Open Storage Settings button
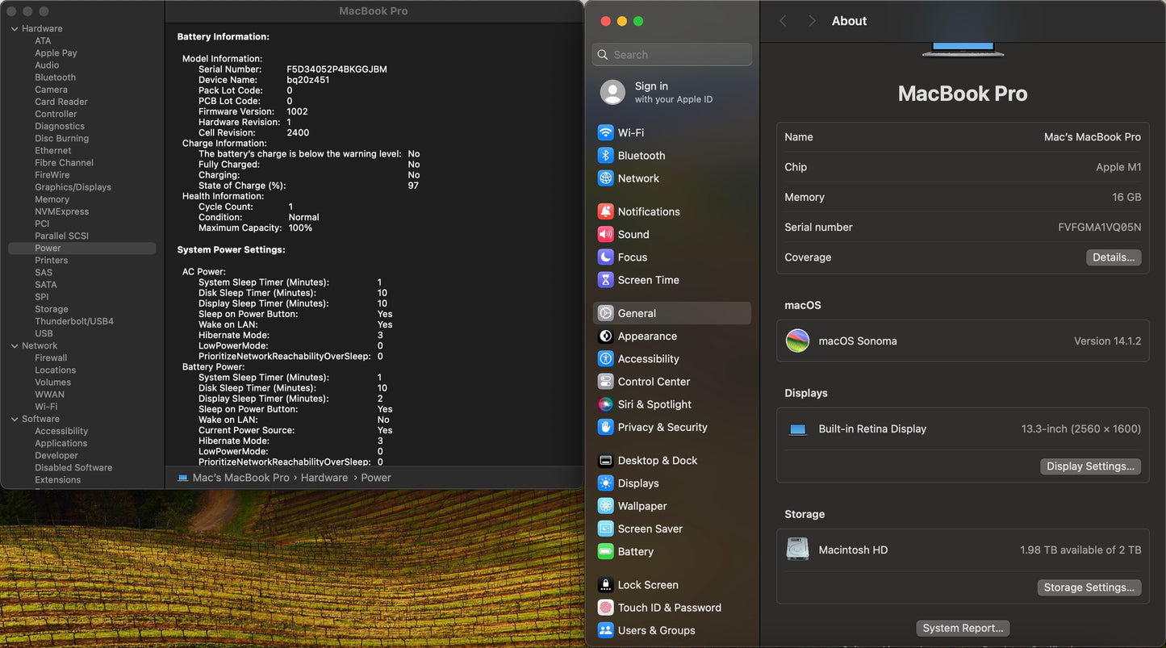This screenshot has width=1166, height=648. point(1089,587)
